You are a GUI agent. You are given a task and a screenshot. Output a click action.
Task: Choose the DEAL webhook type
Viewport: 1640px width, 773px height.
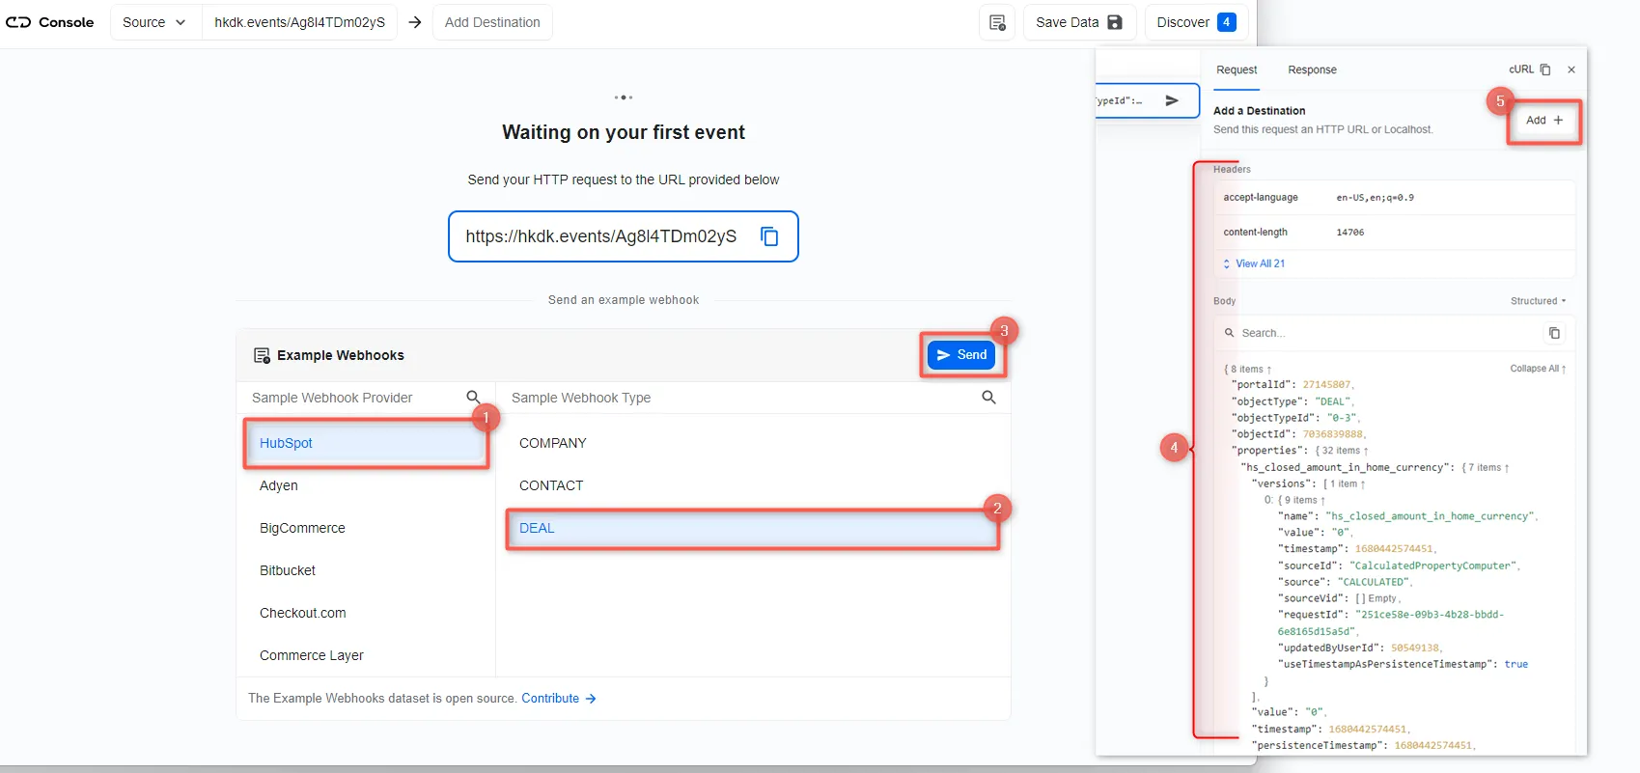753,528
